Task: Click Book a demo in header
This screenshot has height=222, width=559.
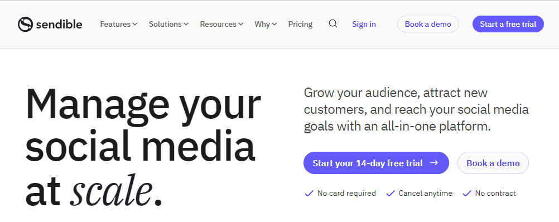Action: pyautogui.click(x=428, y=24)
